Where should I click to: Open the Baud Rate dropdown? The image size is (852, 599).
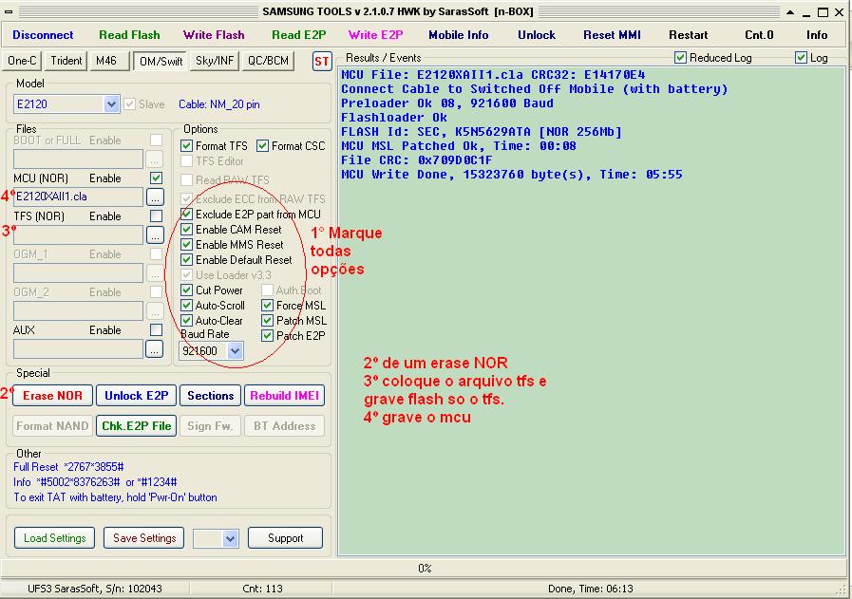235,351
